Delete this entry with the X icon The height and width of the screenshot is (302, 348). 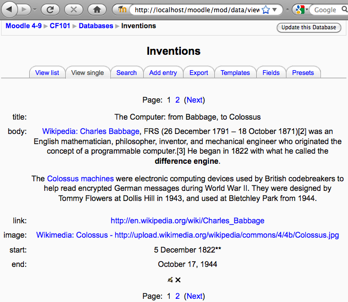tap(178, 280)
